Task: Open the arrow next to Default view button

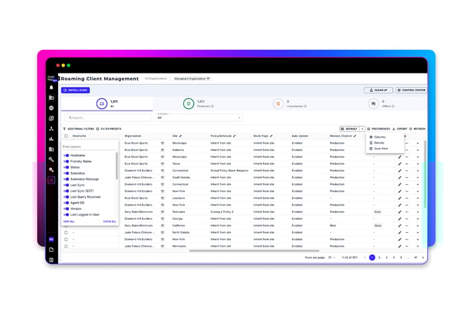Action: [x=362, y=129]
